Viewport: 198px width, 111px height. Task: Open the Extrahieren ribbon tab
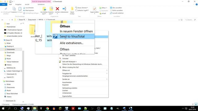click(x=41, y=4)
